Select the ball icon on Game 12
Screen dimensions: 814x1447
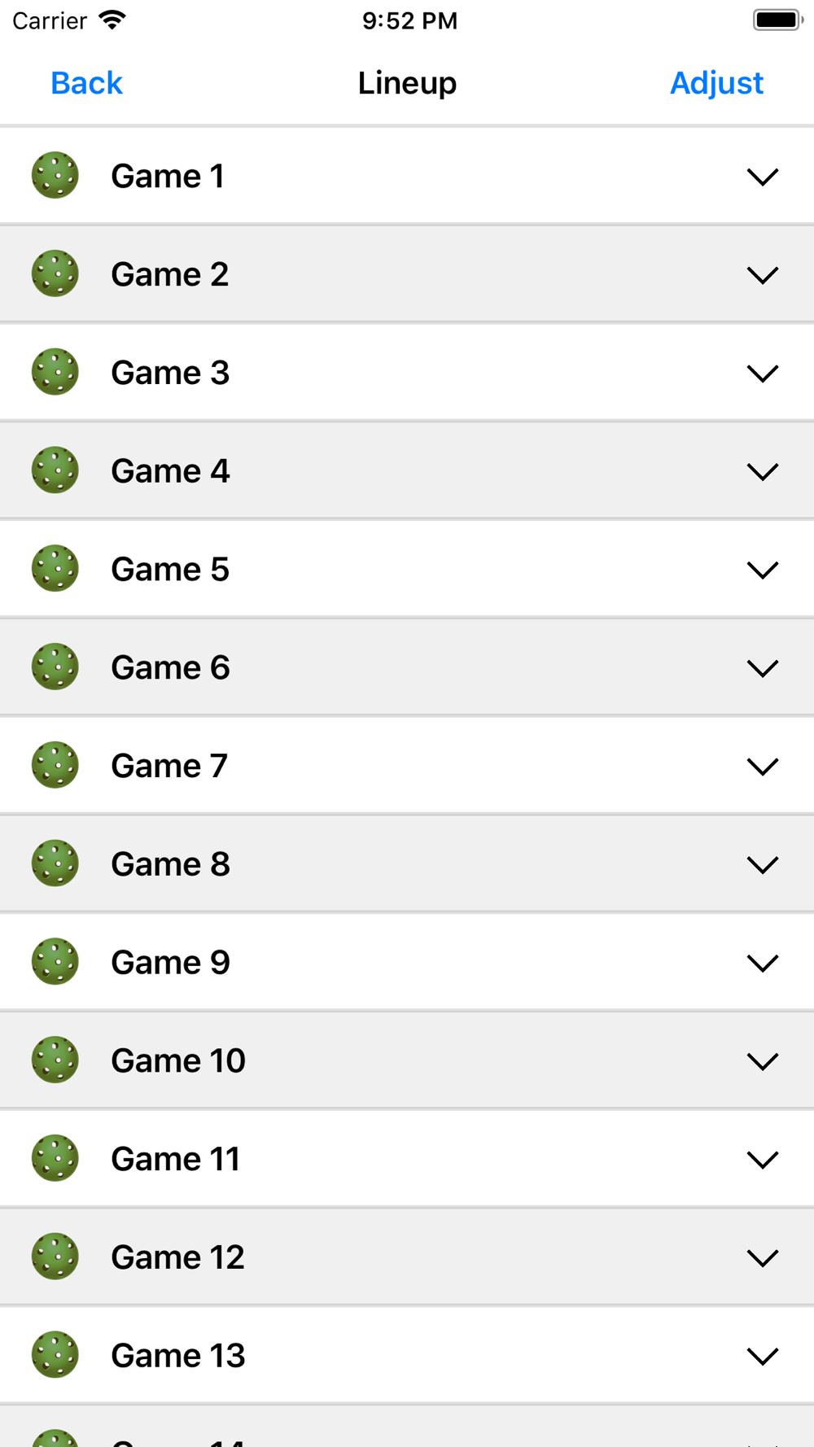(55, 1257)
